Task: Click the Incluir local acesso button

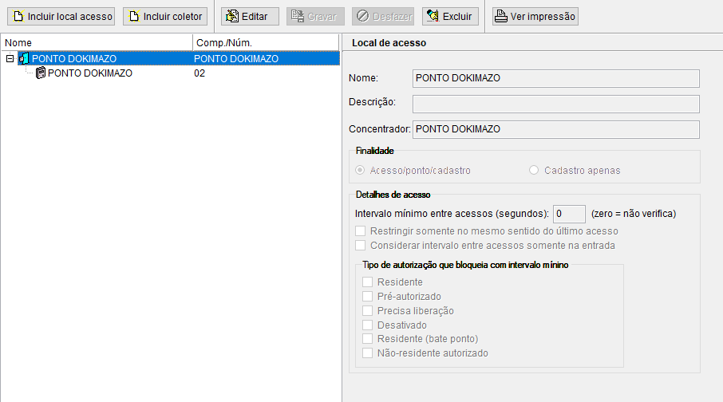Action: (x=64, y=16)
